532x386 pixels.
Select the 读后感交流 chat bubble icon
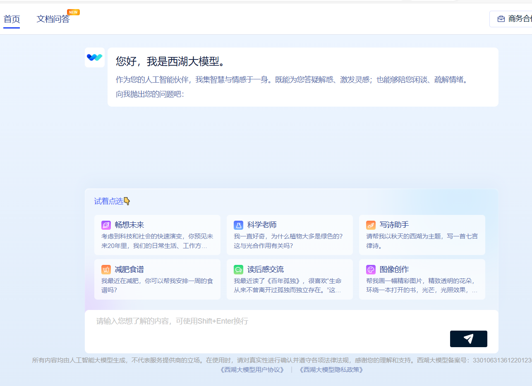[238, 269]
